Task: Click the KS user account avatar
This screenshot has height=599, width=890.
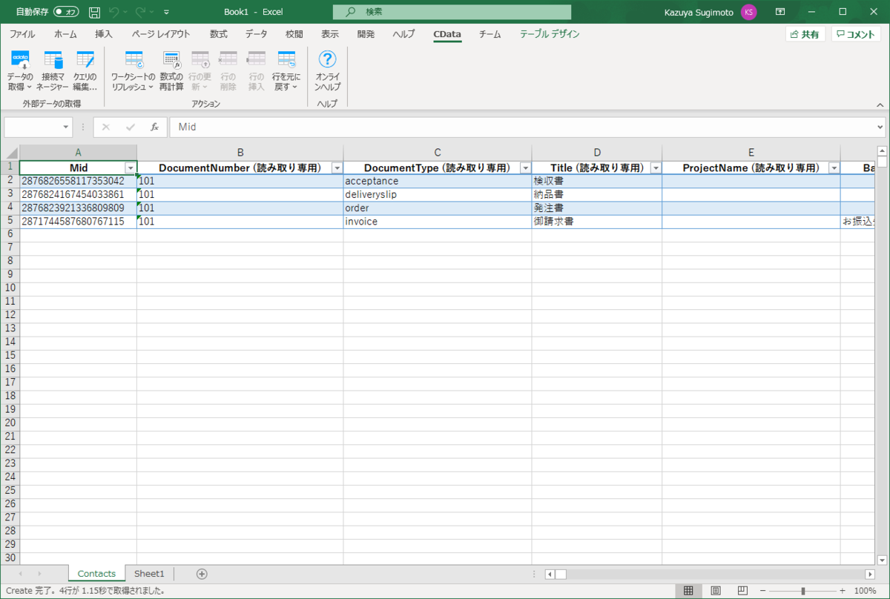Action: pyautogui.click(x=748, y=12)
